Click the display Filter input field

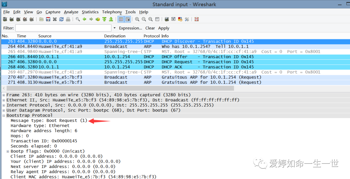(x=64, y=28)
